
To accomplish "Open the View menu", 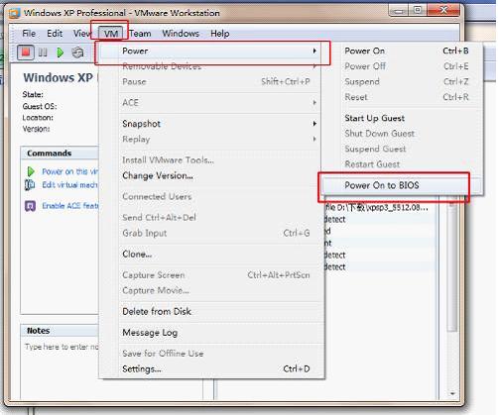I will click(82, 34).
